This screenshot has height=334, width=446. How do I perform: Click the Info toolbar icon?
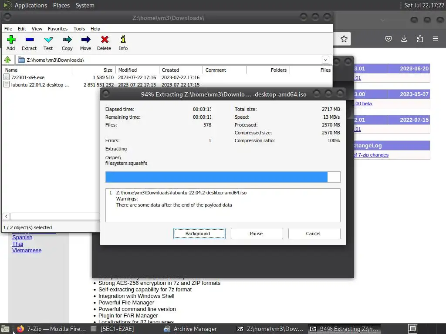coord(123,39)
